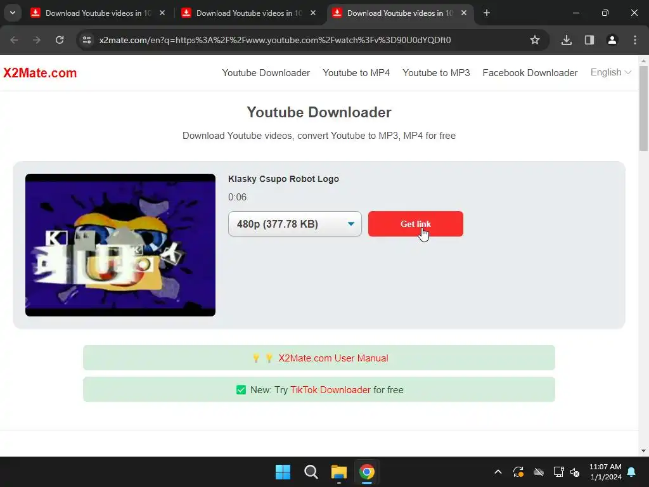This screenshot has width=649, height=487.
Task: Reload the current page
Action: coord(60,40)
